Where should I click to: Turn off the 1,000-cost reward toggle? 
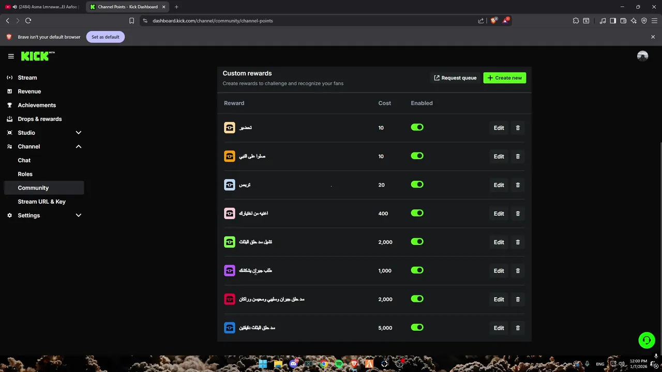(x=417, y=270)
